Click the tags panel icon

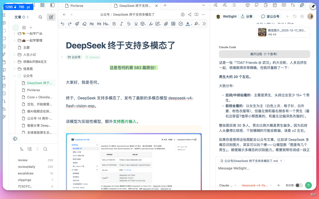click(15, 139)
